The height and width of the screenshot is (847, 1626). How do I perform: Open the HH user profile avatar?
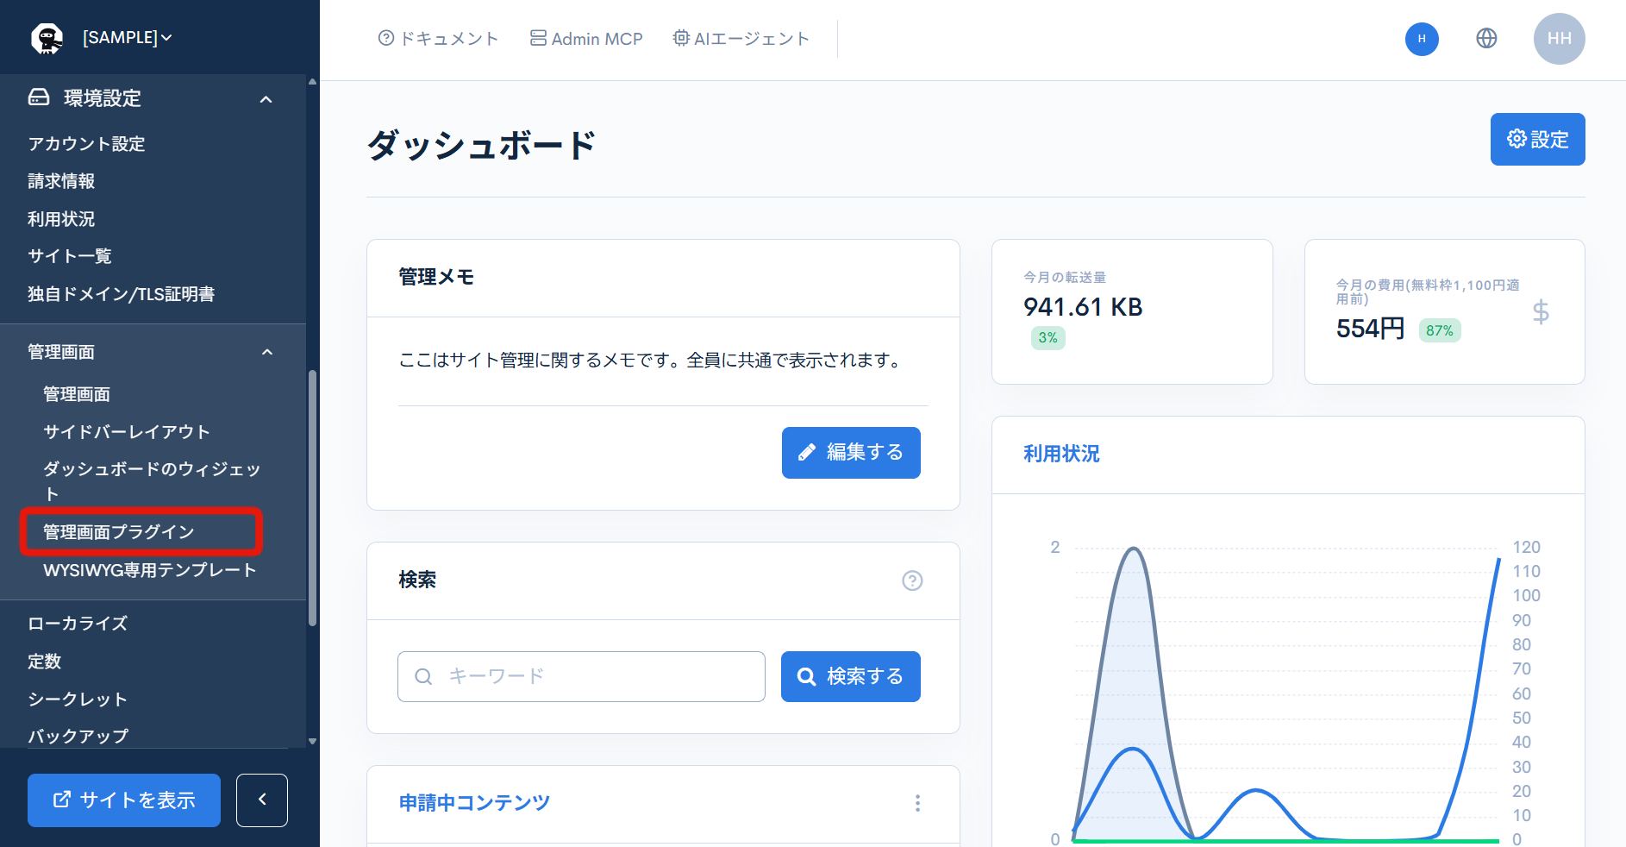[1559, 39]
